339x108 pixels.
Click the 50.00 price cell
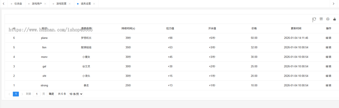(254, 38)
